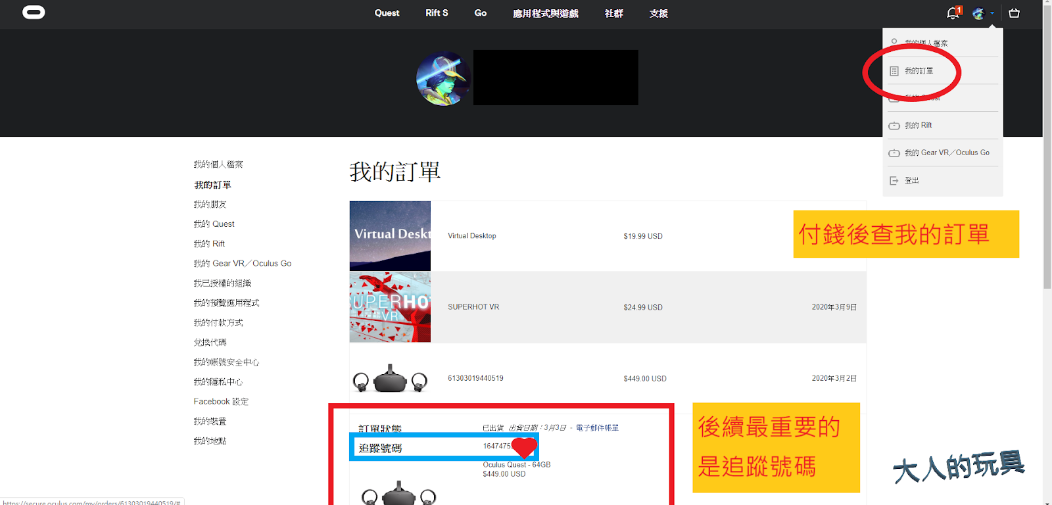Open the Quest nav menu
1052x505 pixels.
[x=387, y=13]
